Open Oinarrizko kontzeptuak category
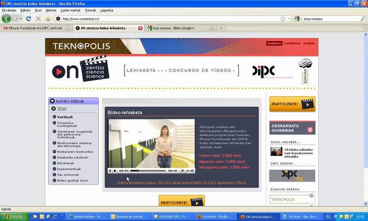Image resolution: width=368 pixels, height=221 pixels. coord(67,124)
